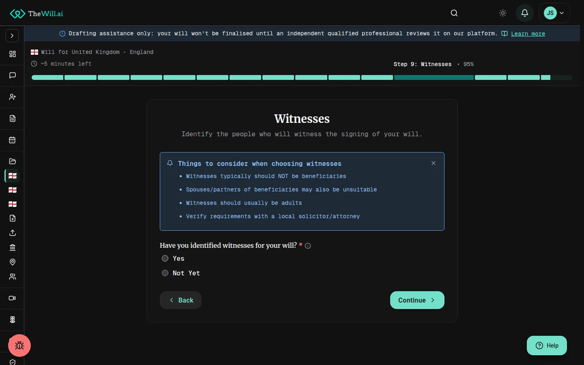Expand the sidebar with the chevron button
Screen dimensions: 584x365
[x=12, y=36]
